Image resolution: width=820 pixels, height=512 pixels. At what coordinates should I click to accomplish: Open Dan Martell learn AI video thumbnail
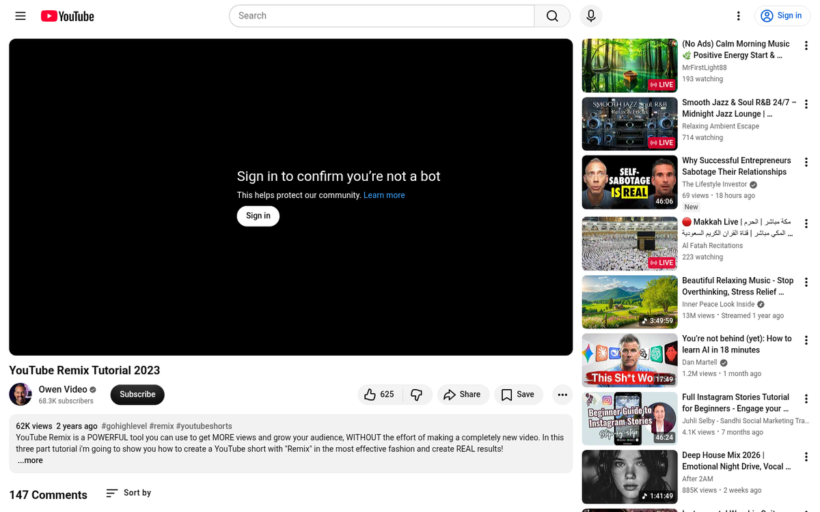(629, 360)
